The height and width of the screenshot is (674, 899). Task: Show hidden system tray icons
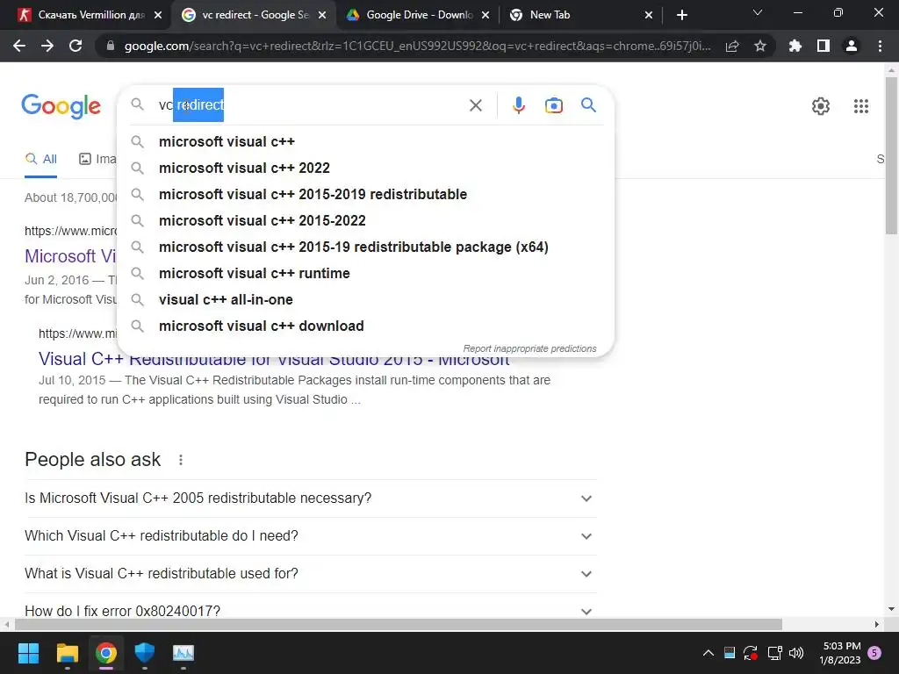point(708,653)
